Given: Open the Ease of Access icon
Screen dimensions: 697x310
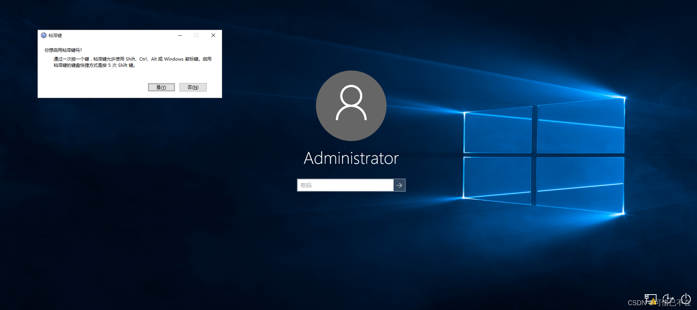Looking at the screenshot, I should (668, 299).
